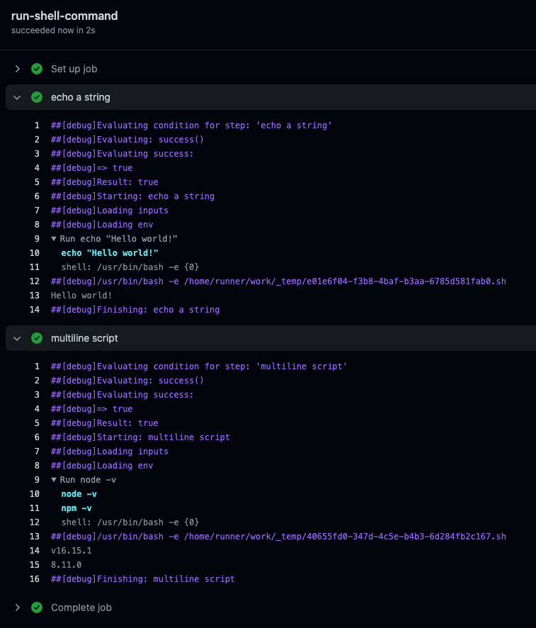Click line number 16 beside Finishing: multiline script
The width and height of the screenshot is (536, 628).
click(x=35, y=579)
